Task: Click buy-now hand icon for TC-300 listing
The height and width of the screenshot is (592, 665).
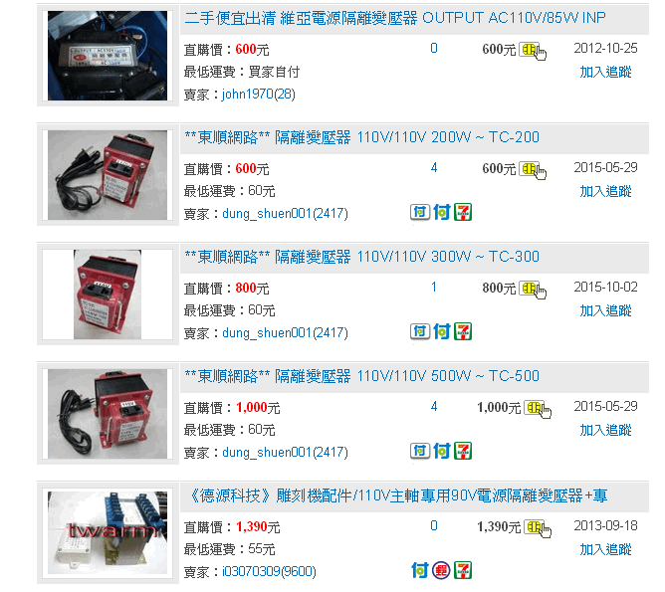Action: click(x=533, y=290)
